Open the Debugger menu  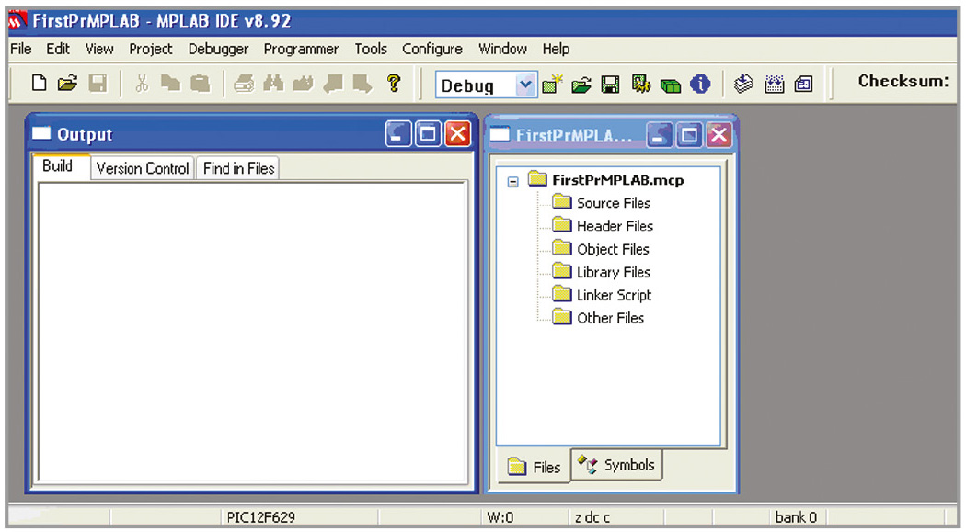218,49
